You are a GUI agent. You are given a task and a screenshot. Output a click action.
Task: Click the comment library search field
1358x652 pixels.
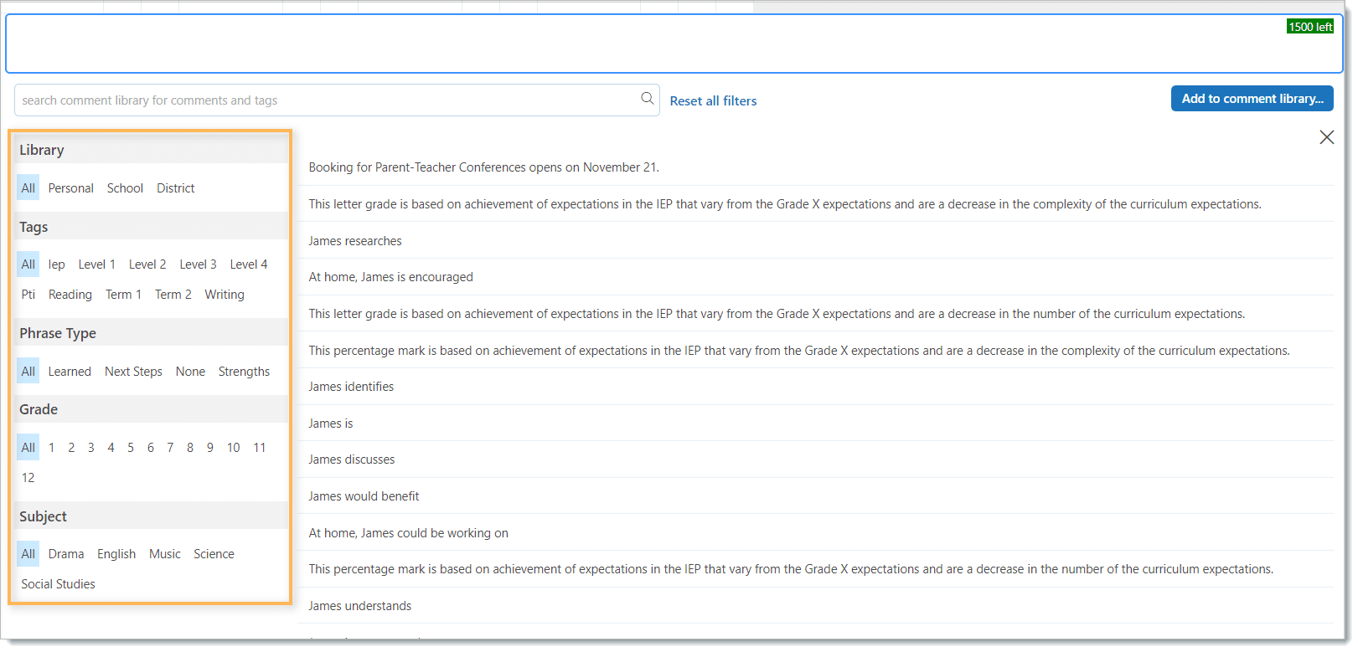(x=327, y=100)
